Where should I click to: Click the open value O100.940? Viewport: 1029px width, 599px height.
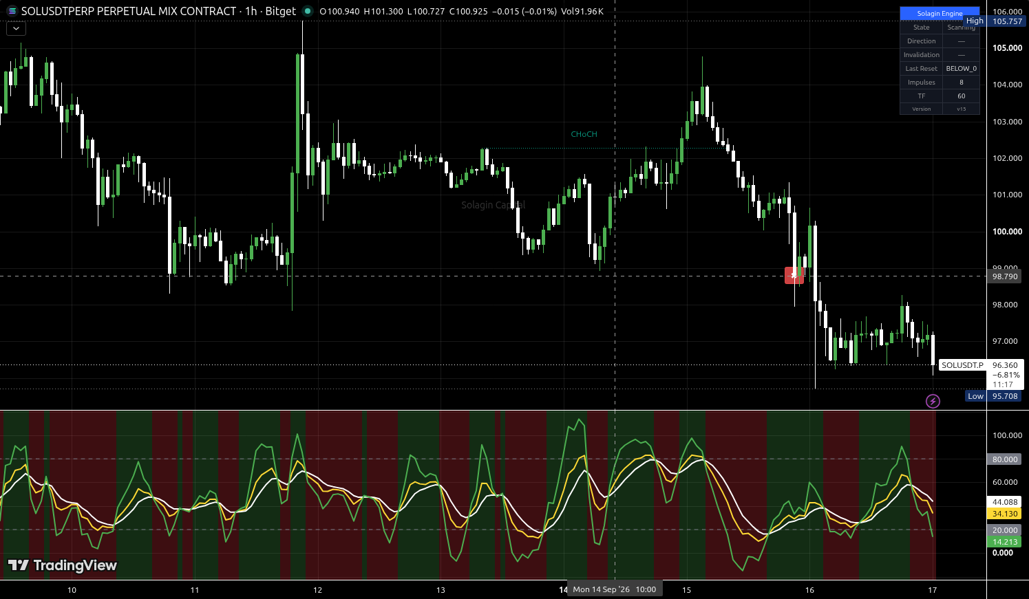click(339, 12)
